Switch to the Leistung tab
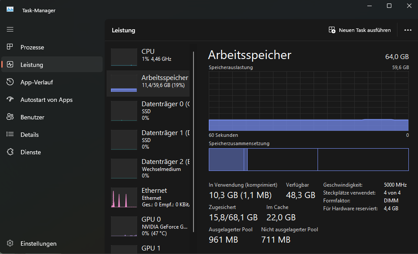The height and width of the screenshot is (254, 418). (31, 65)
